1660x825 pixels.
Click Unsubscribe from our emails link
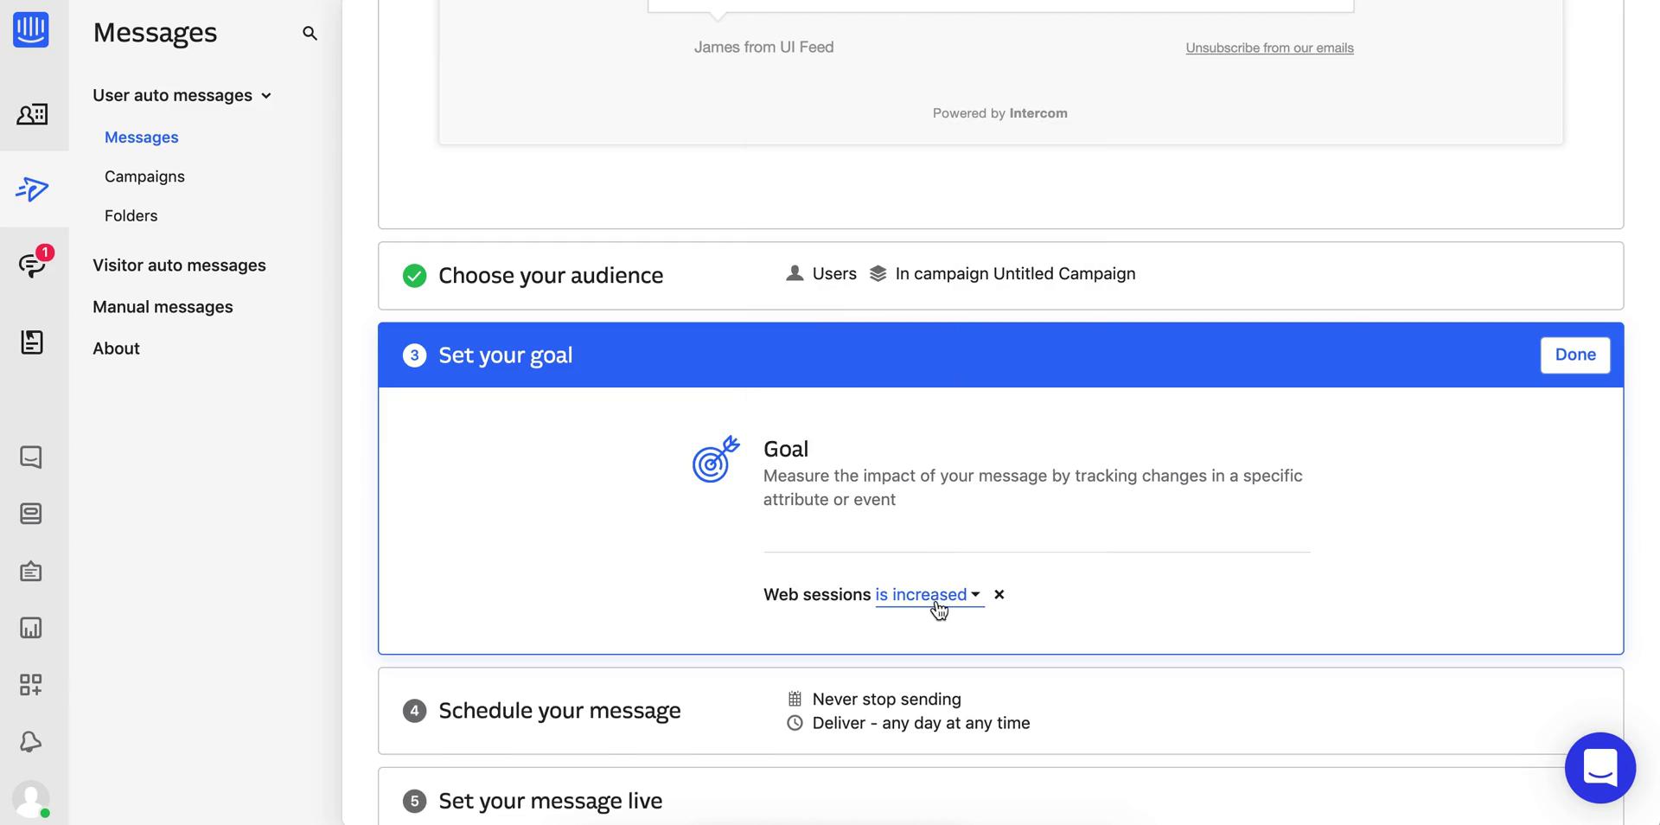[x=1269, y=48]
